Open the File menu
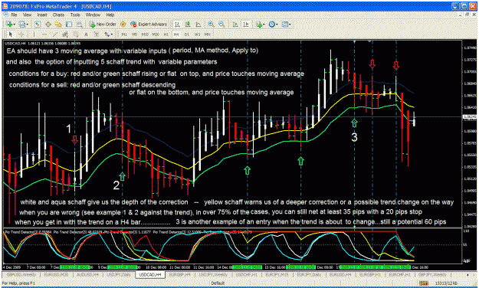479x288 pixels. [14, 15]
